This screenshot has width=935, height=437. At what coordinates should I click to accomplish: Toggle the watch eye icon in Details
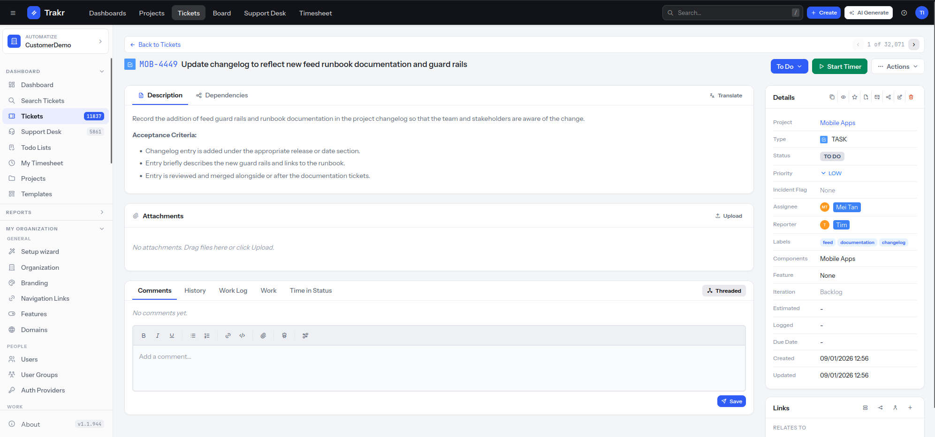[x=843, y=97]
